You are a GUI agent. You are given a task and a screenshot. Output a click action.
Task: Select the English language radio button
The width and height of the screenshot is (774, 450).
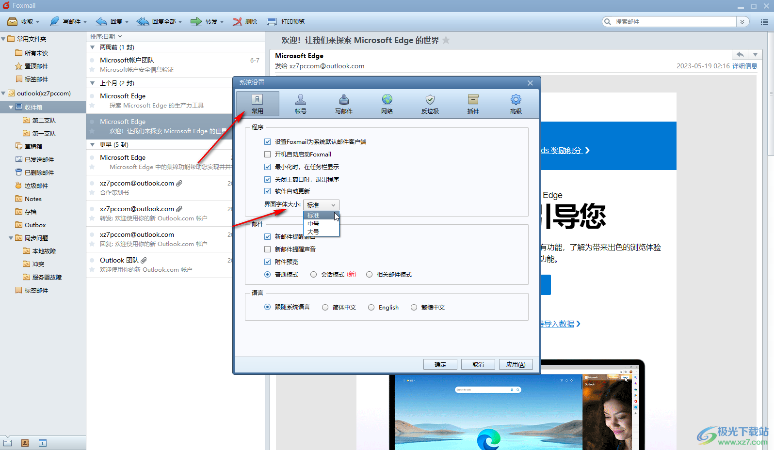tap(371, 308)
